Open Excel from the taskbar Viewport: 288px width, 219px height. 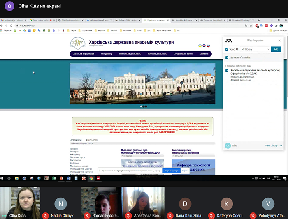(x=54, y=178)
